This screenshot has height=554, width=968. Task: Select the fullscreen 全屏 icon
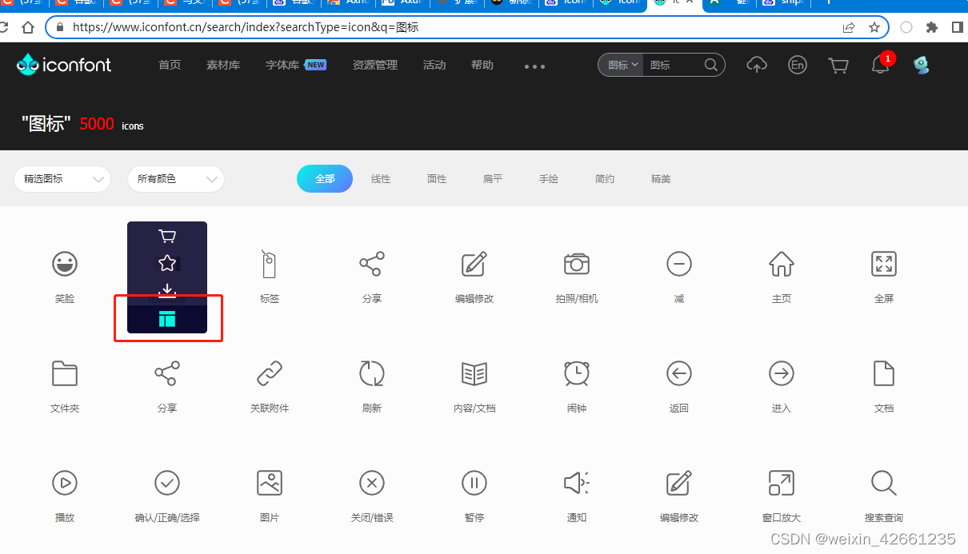(883, 264)
